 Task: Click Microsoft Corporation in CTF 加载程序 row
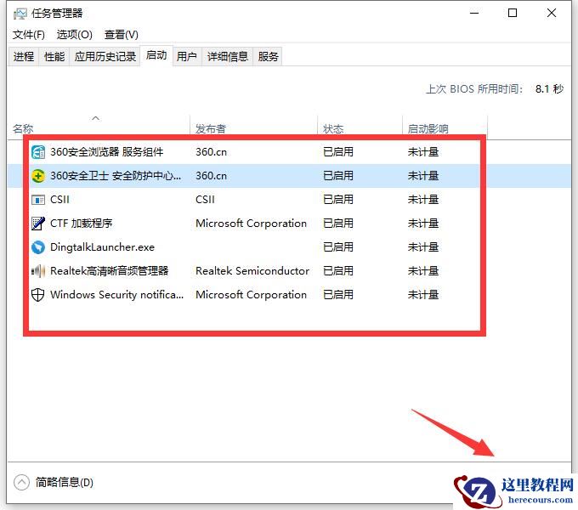(x=251, y=224)
